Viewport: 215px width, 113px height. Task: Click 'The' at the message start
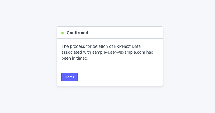[x=65, y=46]
